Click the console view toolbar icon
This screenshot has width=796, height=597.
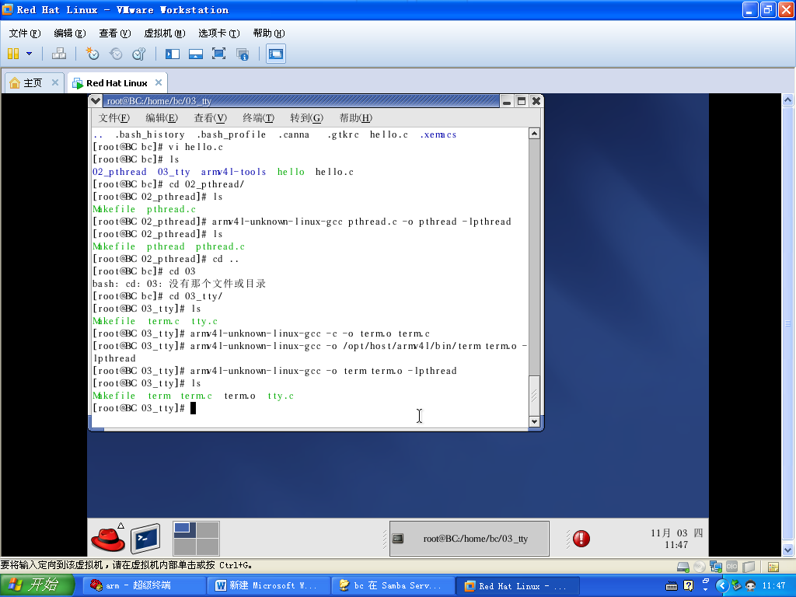276,54
